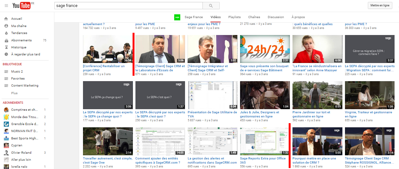Click the green Sage channel logo

177,17
